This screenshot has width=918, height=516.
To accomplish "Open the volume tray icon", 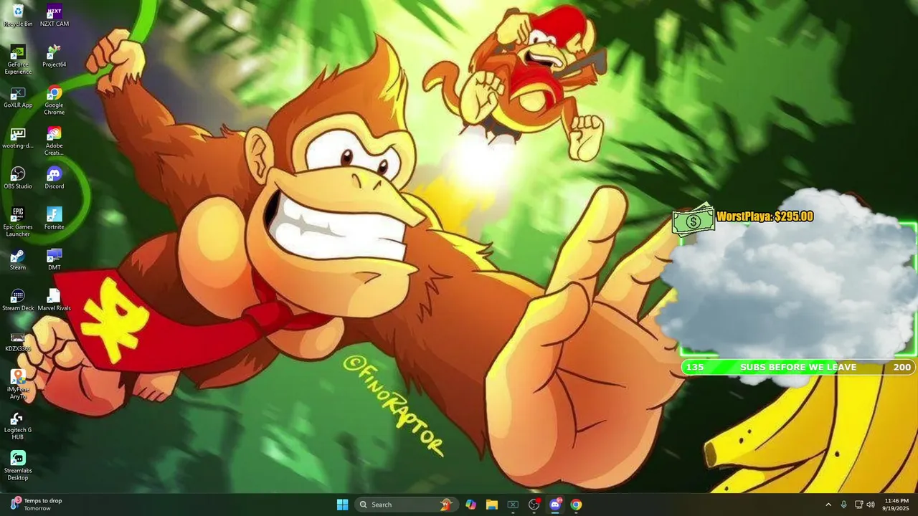I will tap(871, 505).
